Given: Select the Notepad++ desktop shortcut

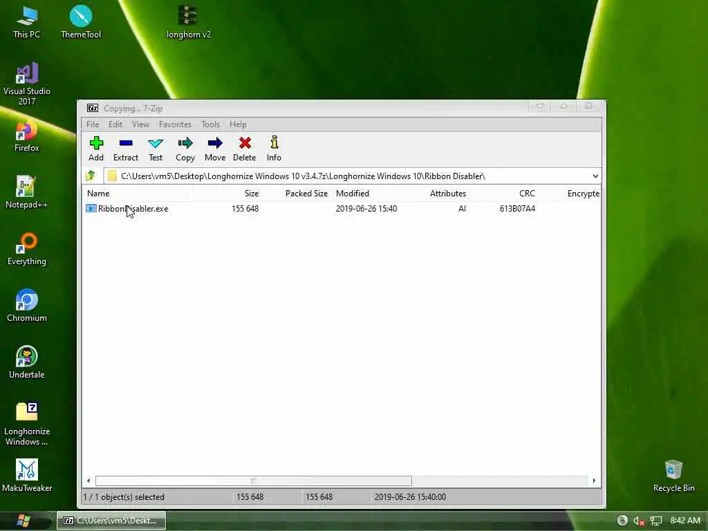Looking at the screenshot, I should [27, 193].
